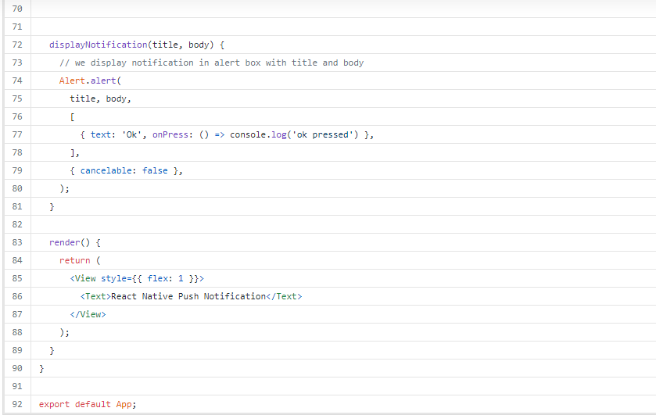Click 'flex: 1' style value
The height and width of the screenshot is (415, 656).
point(165,278)
